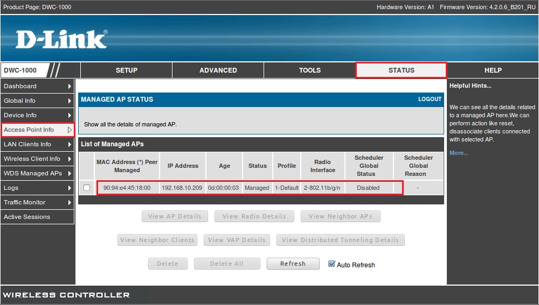Click the Refresh button
Screen dimensions: 539x305
pos(293,264)
